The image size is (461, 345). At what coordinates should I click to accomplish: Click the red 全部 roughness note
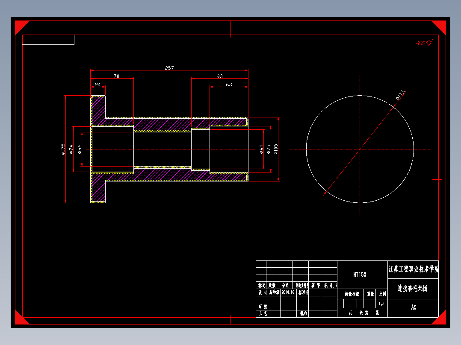420,43
